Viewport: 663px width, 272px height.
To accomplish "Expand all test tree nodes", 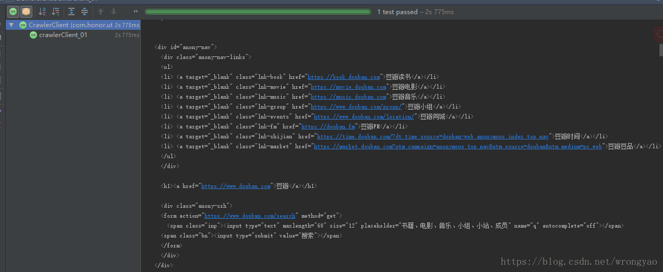I will coord(71,11).
